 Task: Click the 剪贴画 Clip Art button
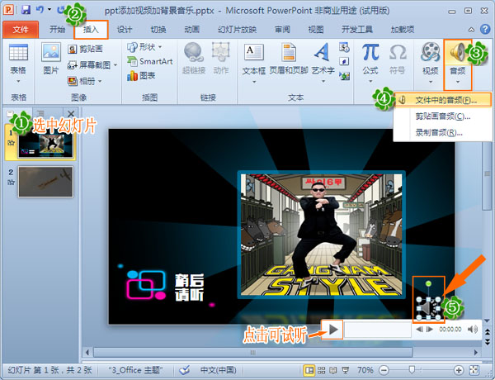click(85, 49)
